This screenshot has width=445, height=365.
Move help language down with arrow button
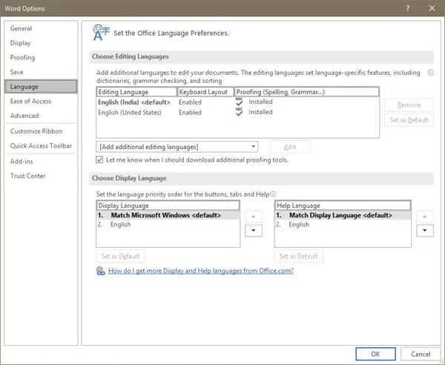tap(425, 230)
